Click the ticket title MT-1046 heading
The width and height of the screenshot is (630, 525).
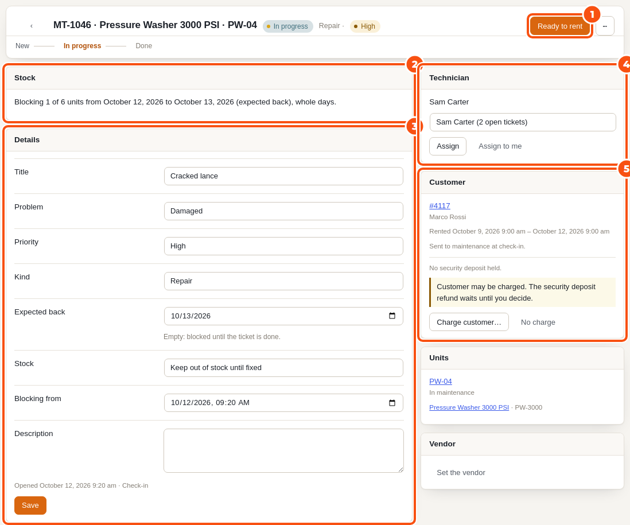pos(155,25)
